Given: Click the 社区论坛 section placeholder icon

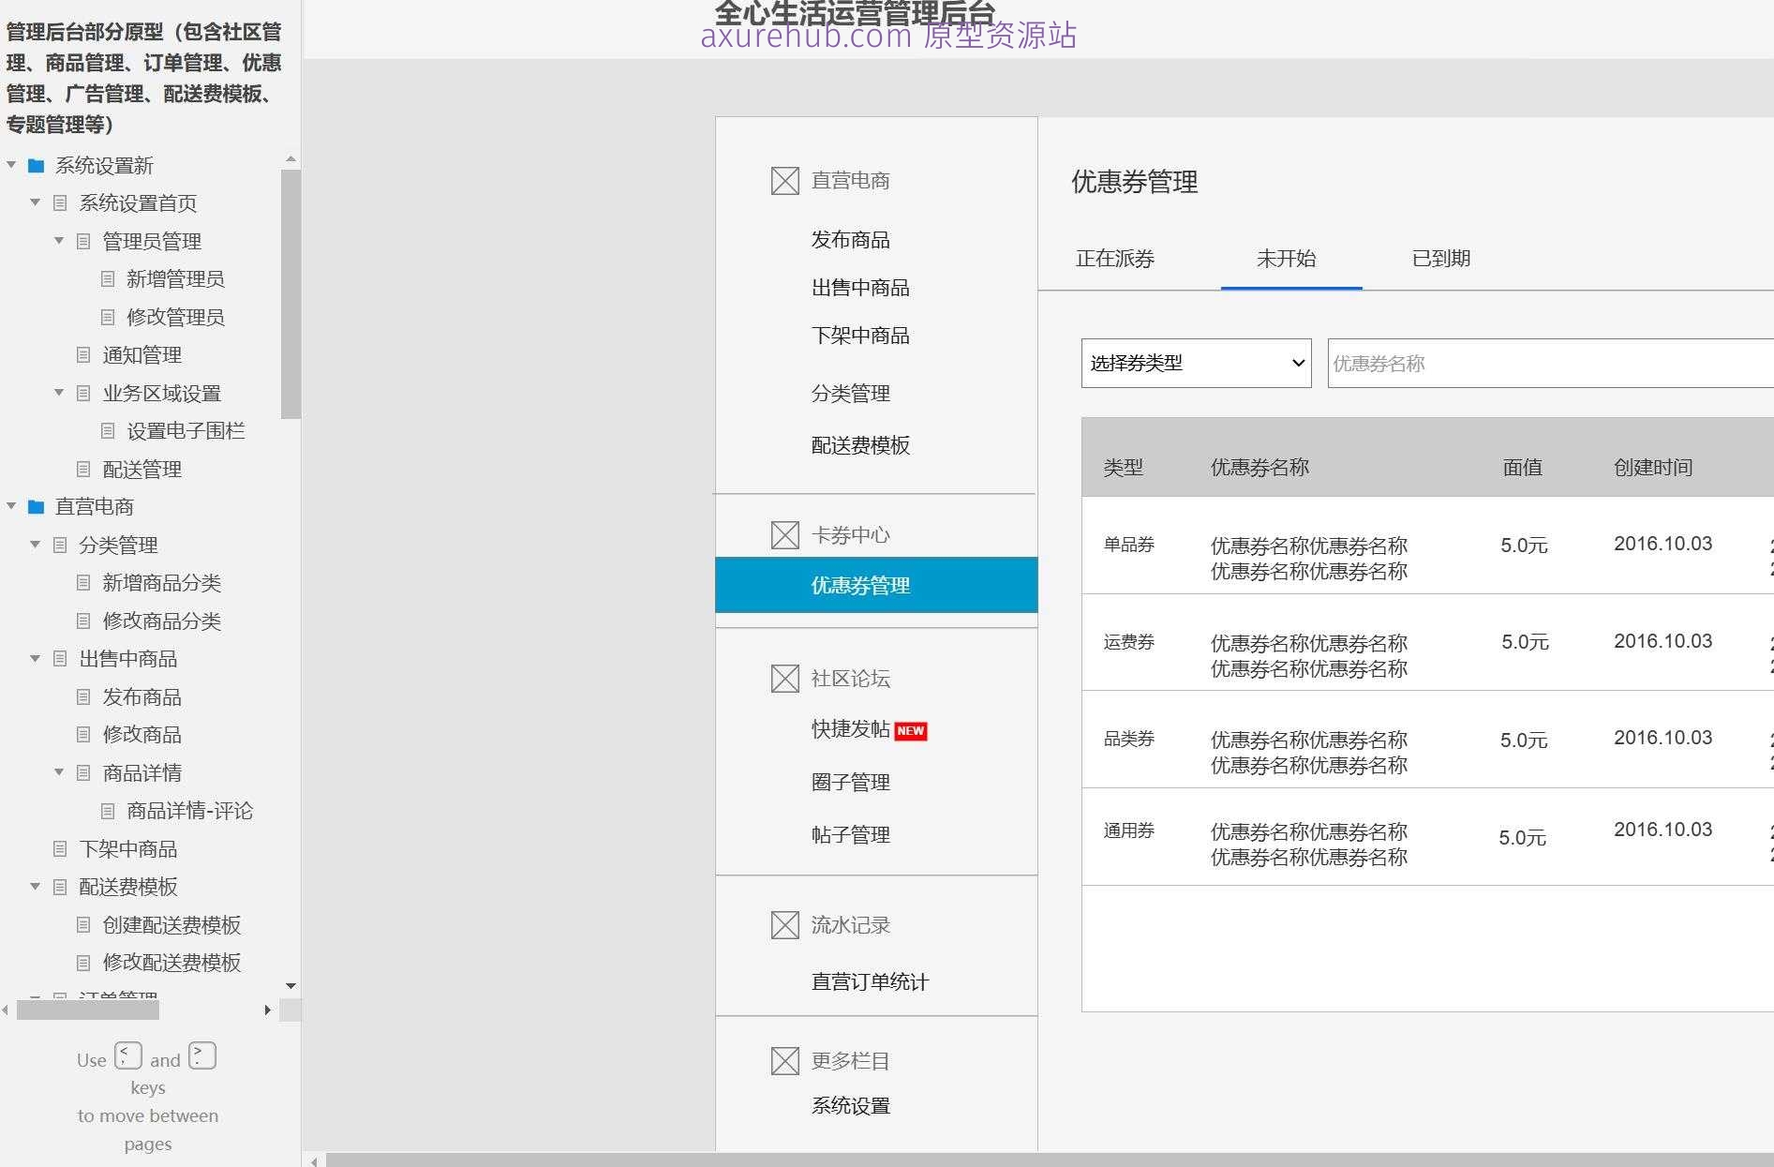Looking at the screenshot, I should click(784, 679).
